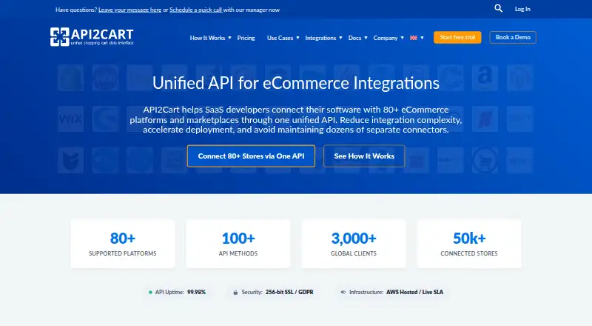592x326 pixels.
Task: Expand the Company dropdown arrow
Action: pyautogui.click(x=402, y=38)
